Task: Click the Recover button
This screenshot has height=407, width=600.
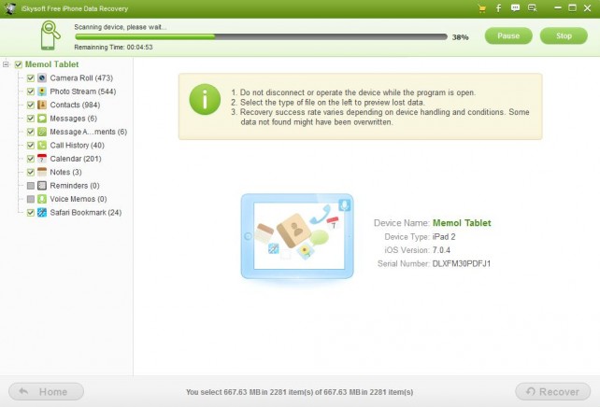Action: pos(553,392)
